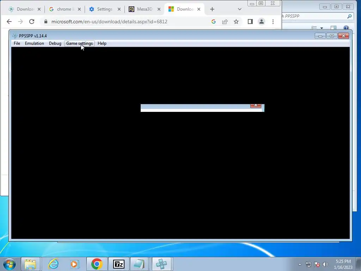Open the Action Center flag icon
This screenshot has width=361, height=271.
[317, 264]
